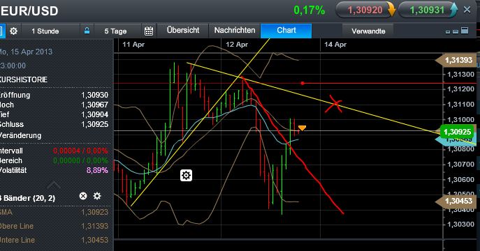The height and width of the screenshot is (251, 480).
Task: Click the upper band label 1,31393
Action: coord(456,60)
